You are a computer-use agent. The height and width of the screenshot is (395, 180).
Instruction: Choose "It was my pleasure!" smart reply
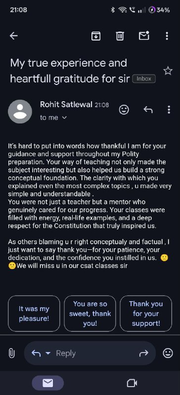click(x=34, y=314)
